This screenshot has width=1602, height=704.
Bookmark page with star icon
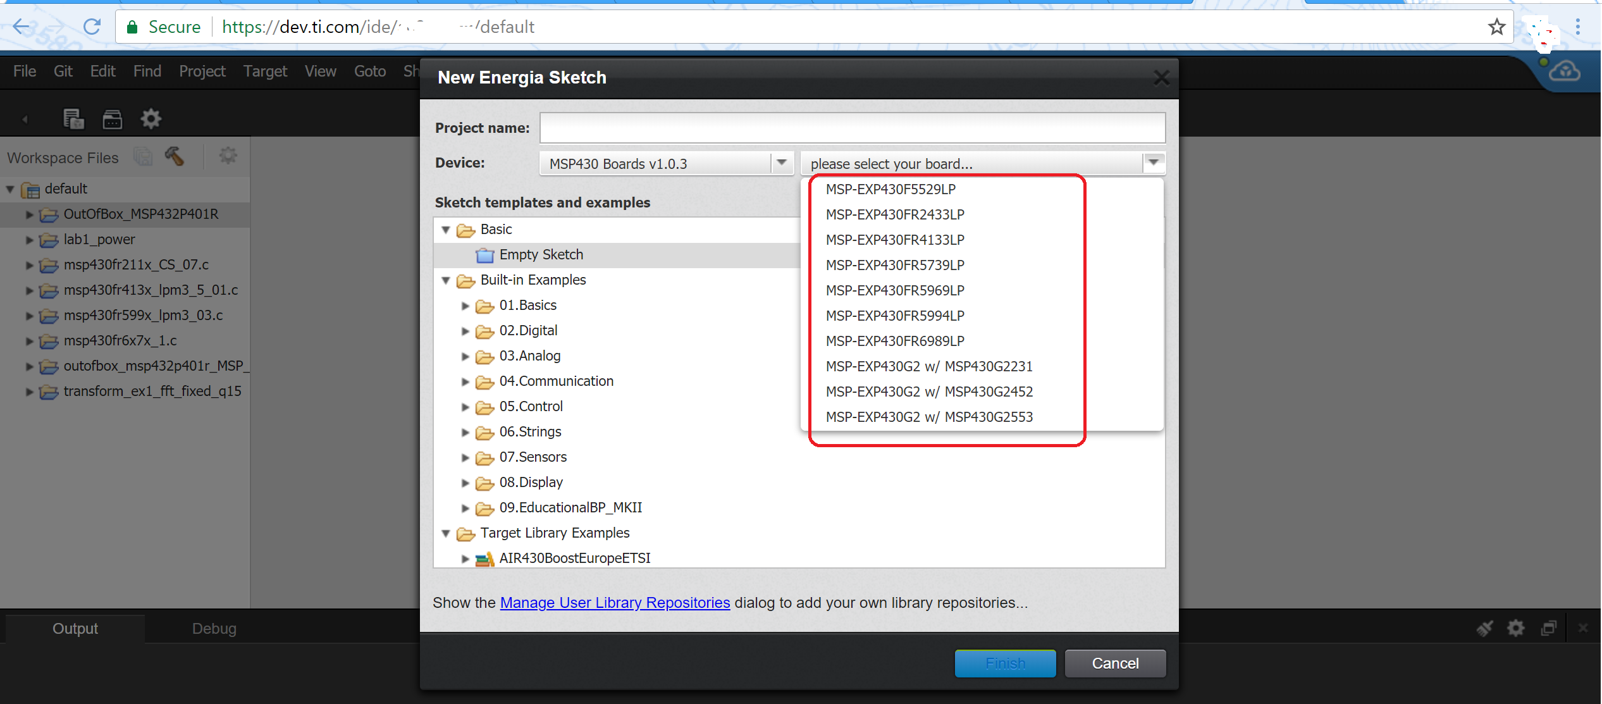pos(1496,27)
